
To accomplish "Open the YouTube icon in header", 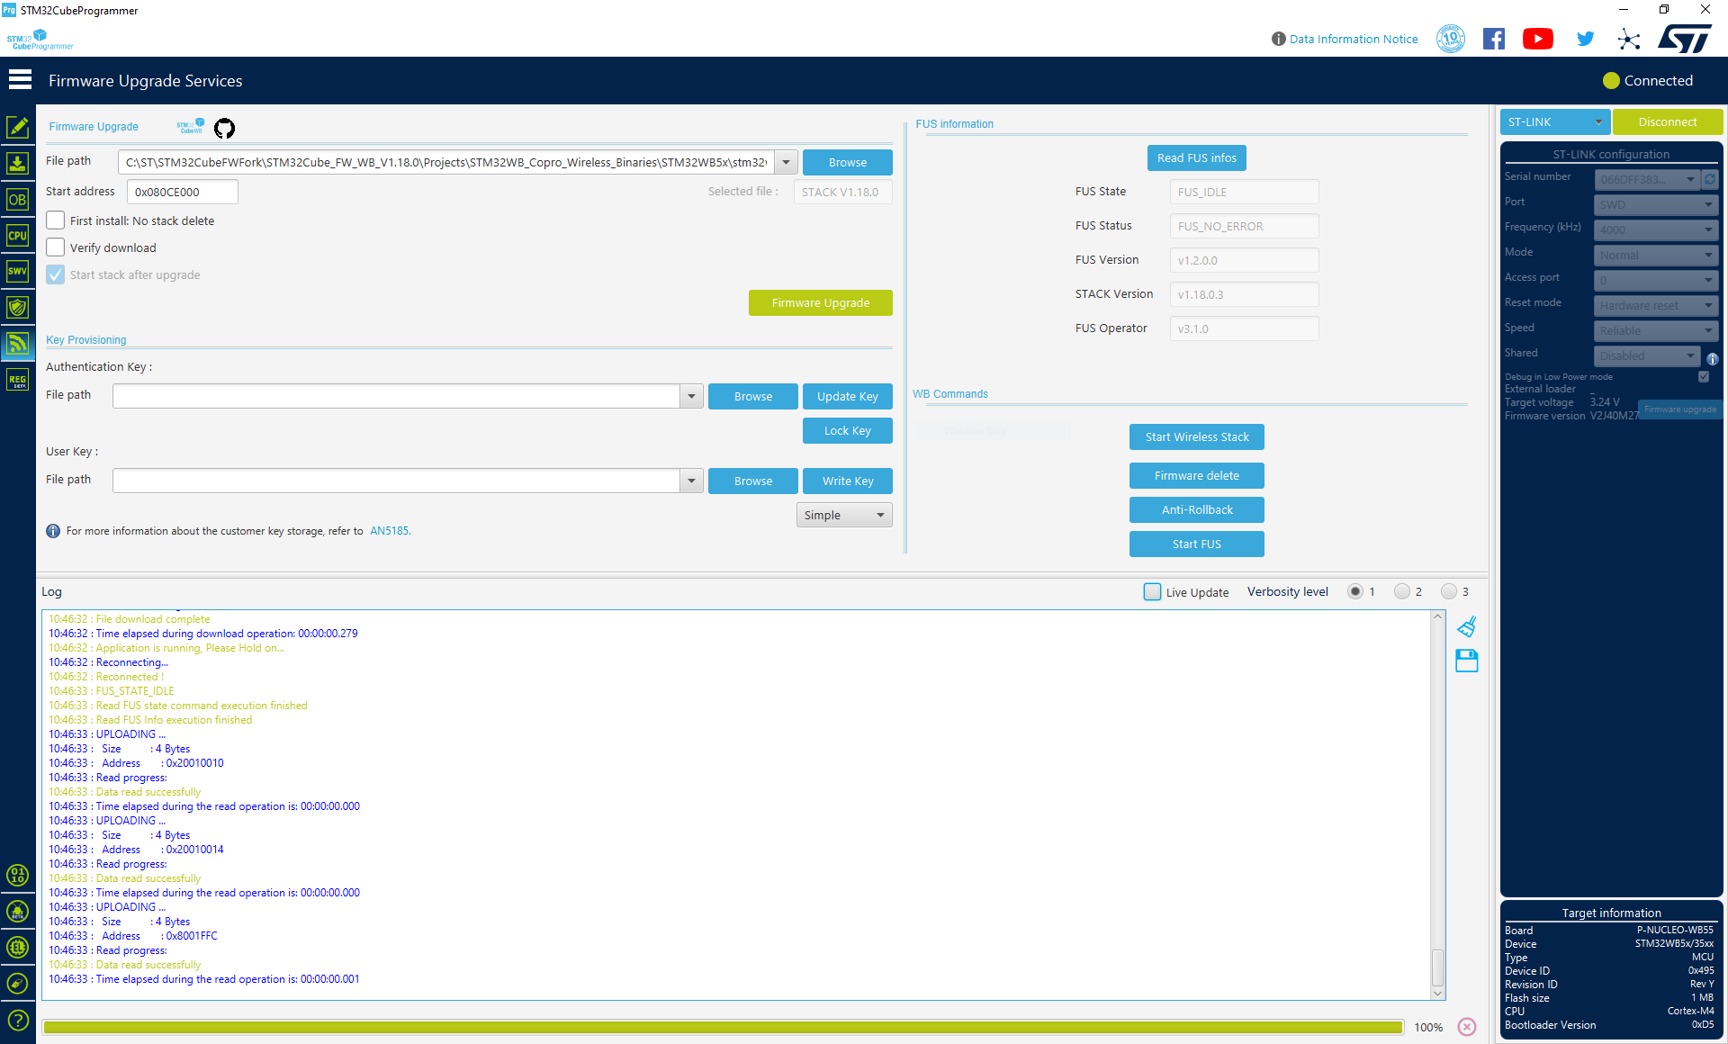I will 1537,39.
